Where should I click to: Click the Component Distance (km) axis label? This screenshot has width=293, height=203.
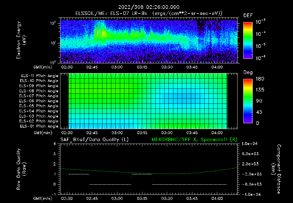[x=276, y=169]
